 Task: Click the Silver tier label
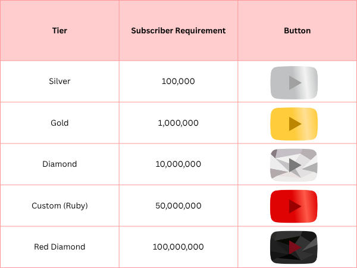[59, 81]
